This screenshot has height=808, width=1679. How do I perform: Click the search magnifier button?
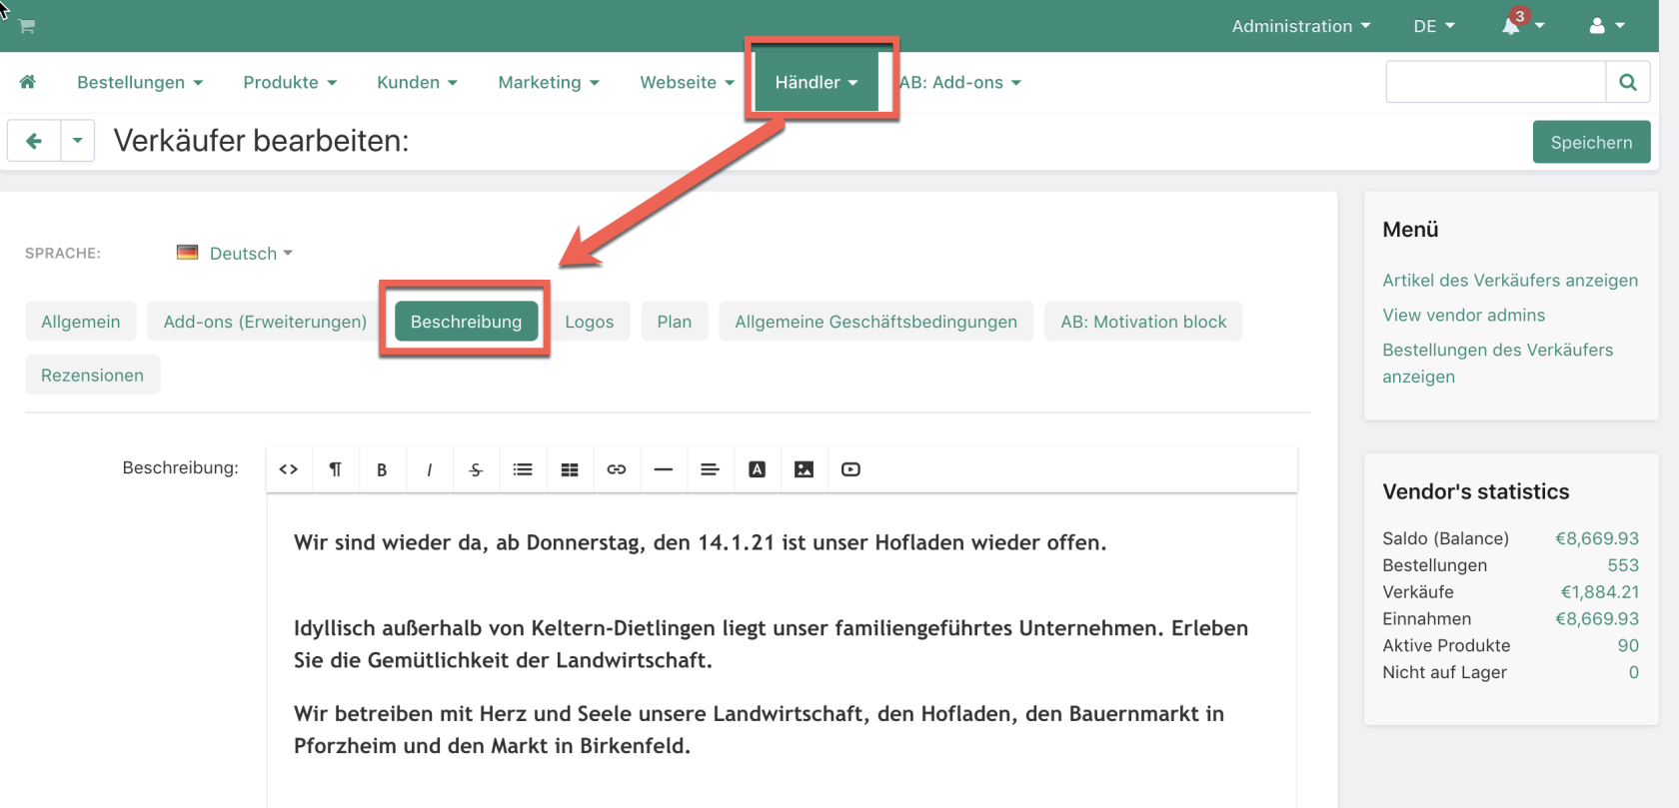[1628, 82]
